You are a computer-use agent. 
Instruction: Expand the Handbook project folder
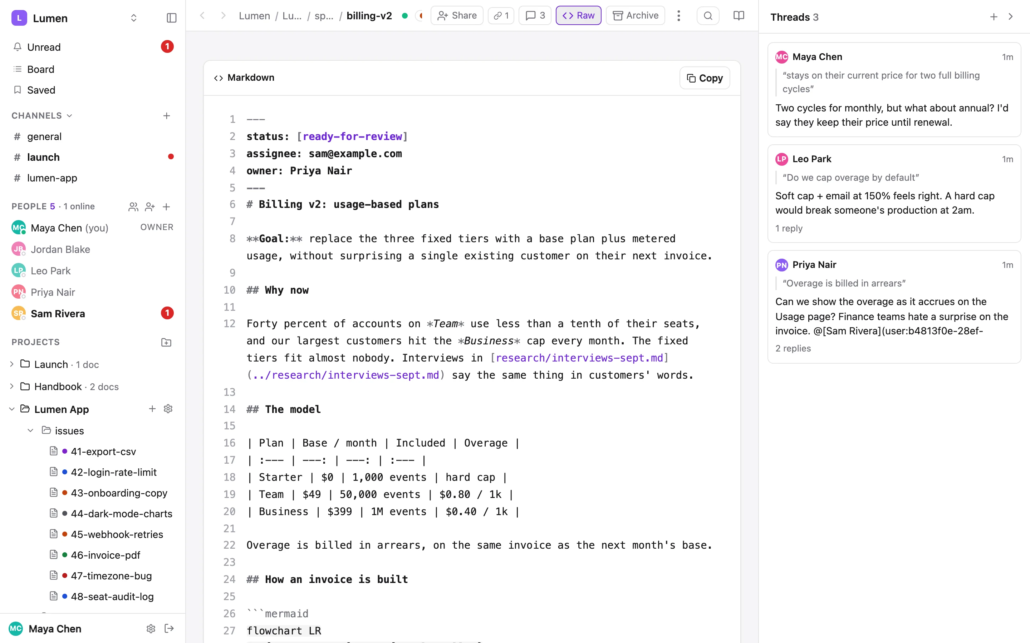coord(12,387)
